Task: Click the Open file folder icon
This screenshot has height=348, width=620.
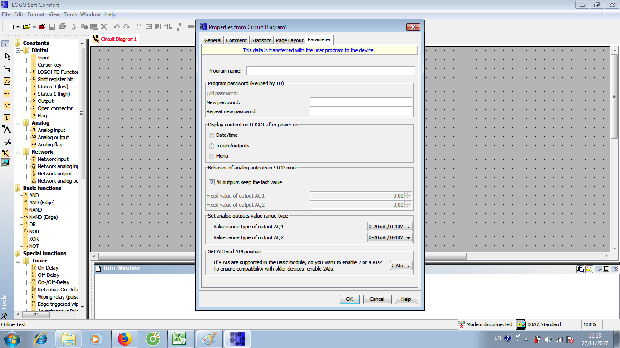Action: point(27,27)
